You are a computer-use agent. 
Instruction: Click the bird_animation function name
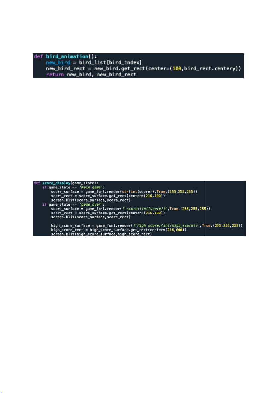point(67,57)
